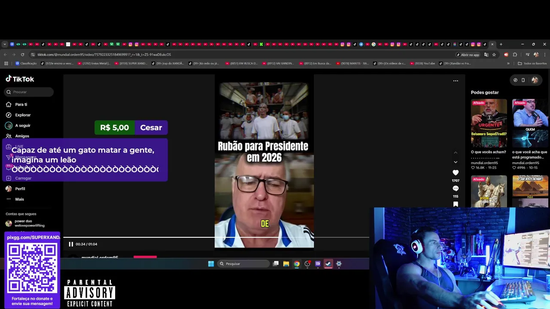Click the TikTok coins icon in top-right pill
The image size is (550, 309).
(x=515, y=80)
